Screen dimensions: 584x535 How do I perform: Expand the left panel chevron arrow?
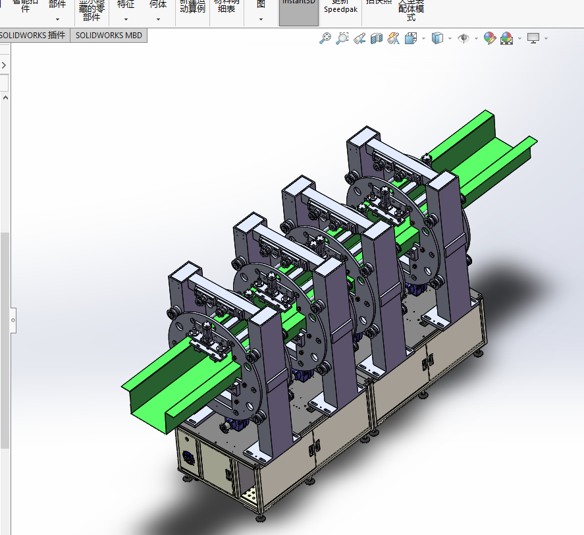(4, 65)
